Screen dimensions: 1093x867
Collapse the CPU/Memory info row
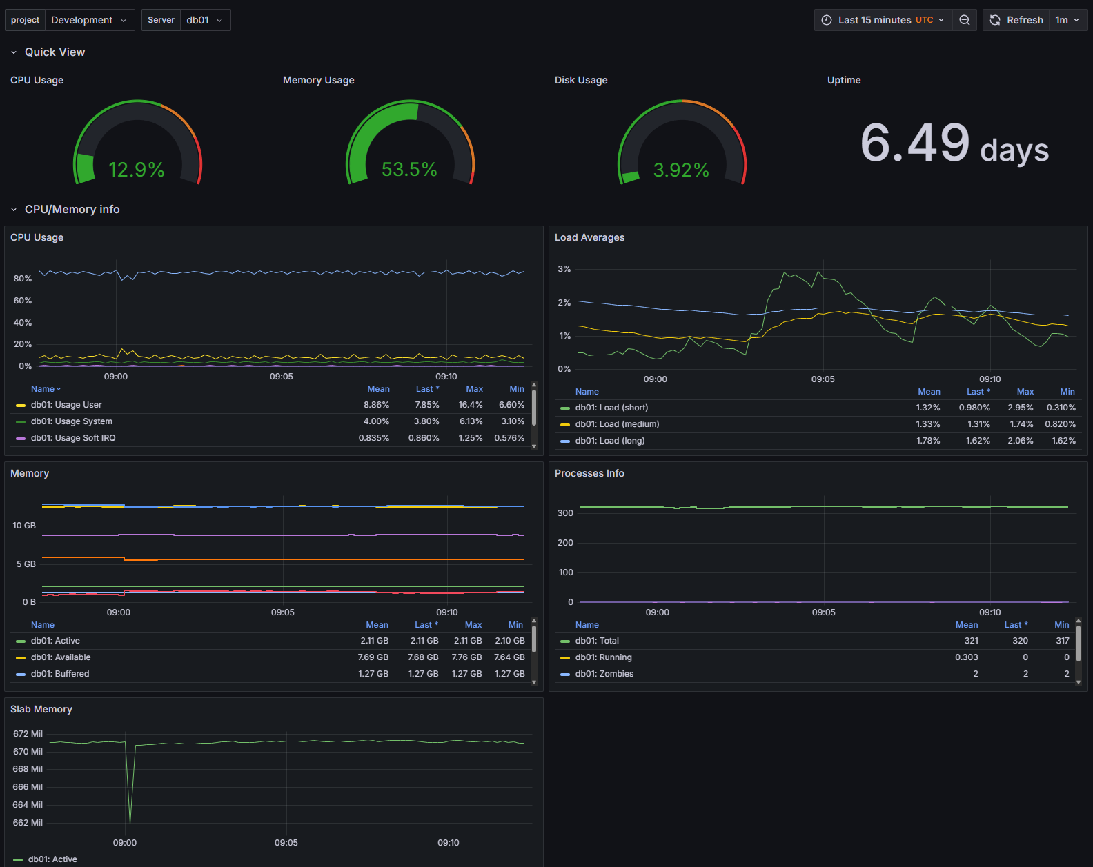point(65,209)
